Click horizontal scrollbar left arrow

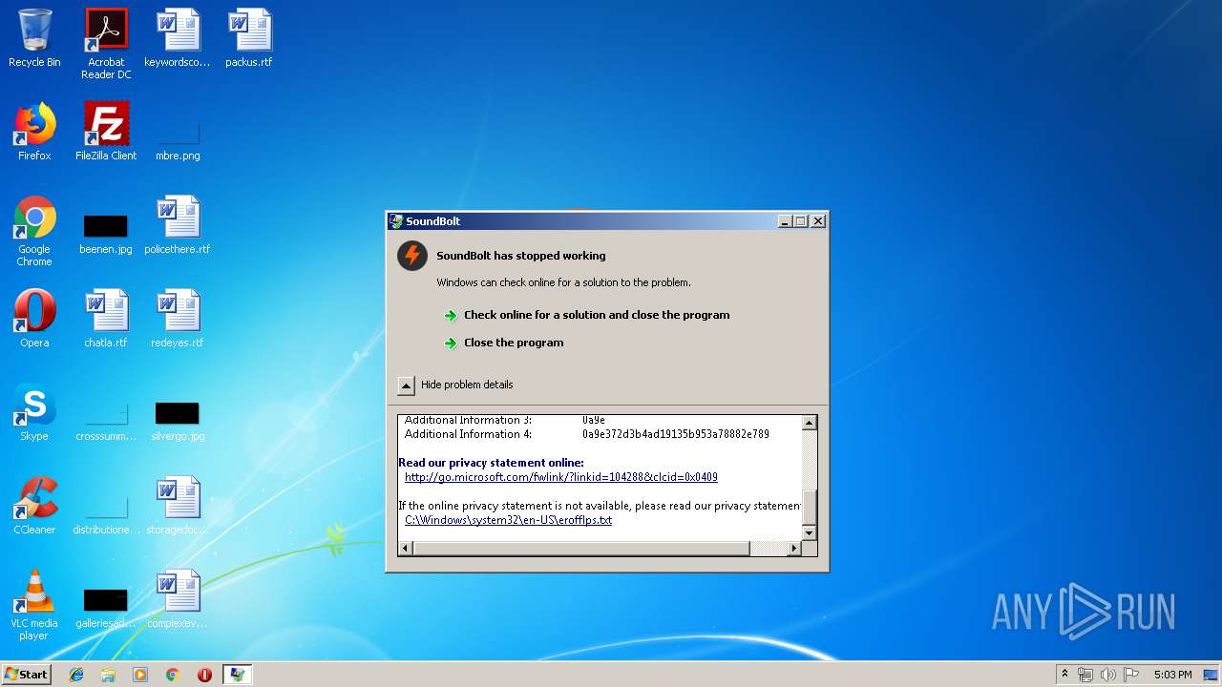[x=406, y=548]
